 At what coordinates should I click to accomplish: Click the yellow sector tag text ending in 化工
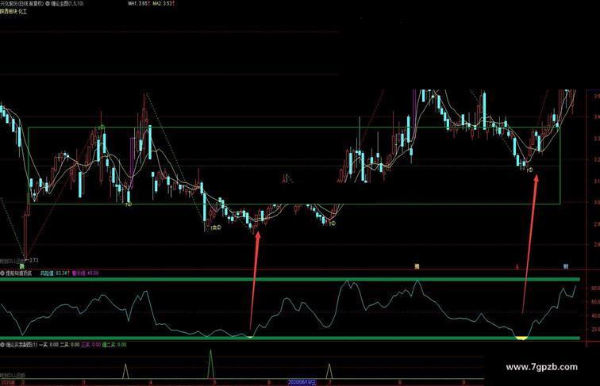pyautogui.click(x=13, y=12)
